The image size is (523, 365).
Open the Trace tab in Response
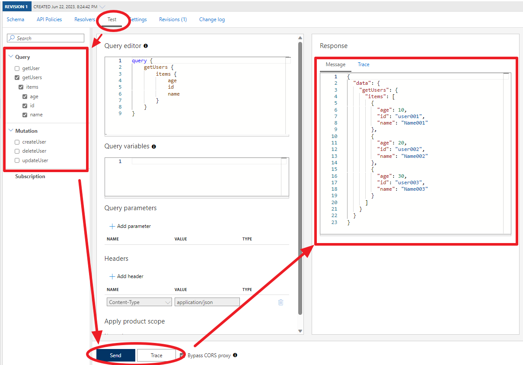(x=364, y=64)
